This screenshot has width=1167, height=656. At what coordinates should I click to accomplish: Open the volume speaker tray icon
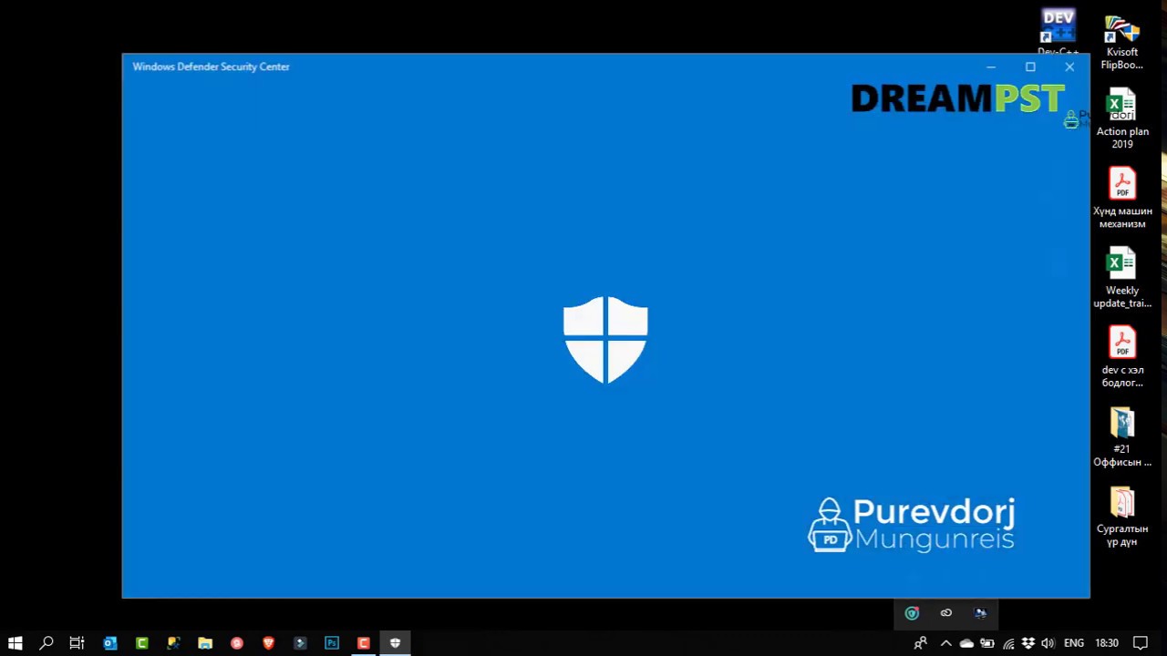click(x=1048, y=643)
